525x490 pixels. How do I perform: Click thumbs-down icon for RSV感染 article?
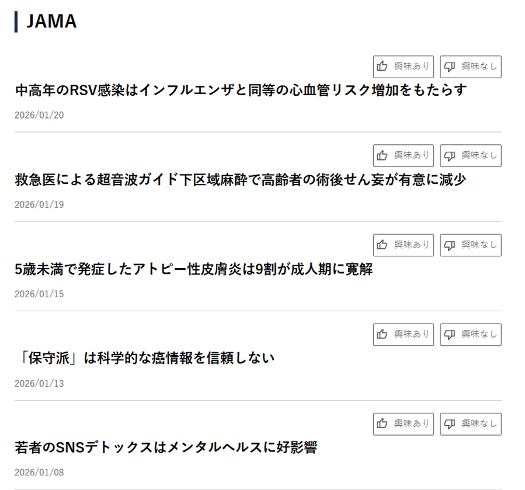450,67
